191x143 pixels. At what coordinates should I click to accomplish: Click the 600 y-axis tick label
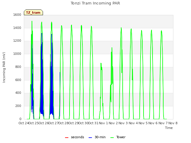coord(18,80)
